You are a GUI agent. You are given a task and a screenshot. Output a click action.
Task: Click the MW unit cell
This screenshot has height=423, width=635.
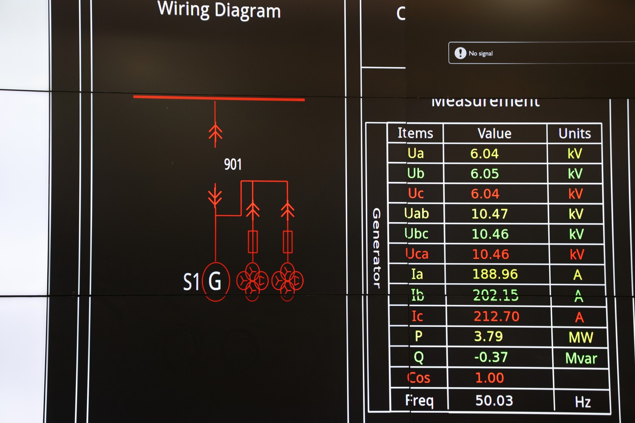[581, 338]
